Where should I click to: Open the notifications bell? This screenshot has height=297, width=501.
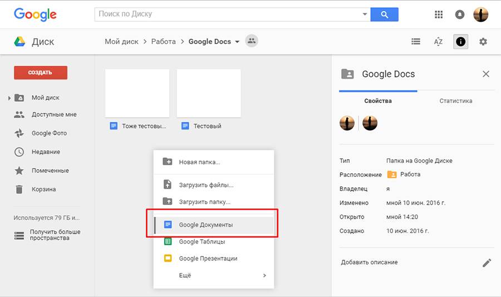pyautogui.click(x=459, y=14)
